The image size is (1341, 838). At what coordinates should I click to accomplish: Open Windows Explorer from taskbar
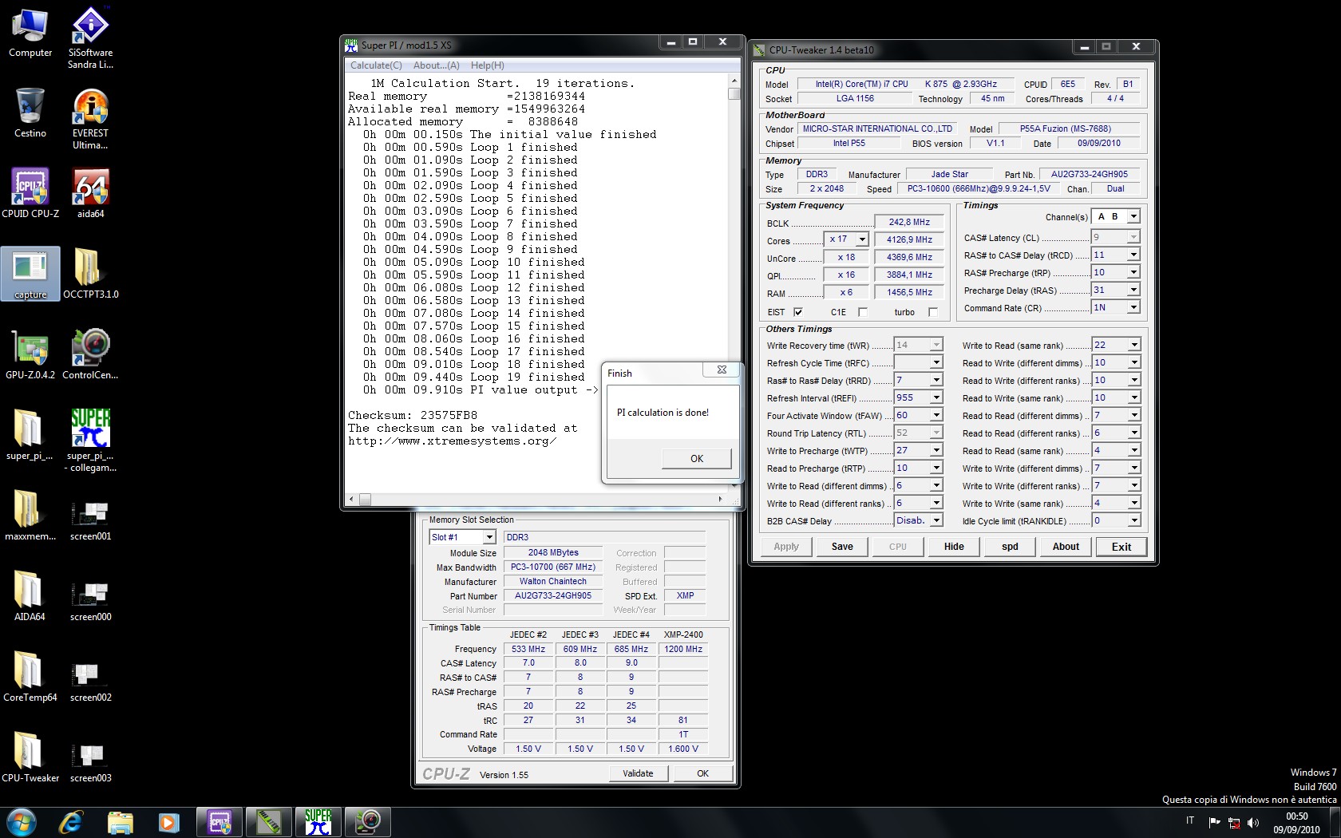pyautogui.click(x=120, y=822)
